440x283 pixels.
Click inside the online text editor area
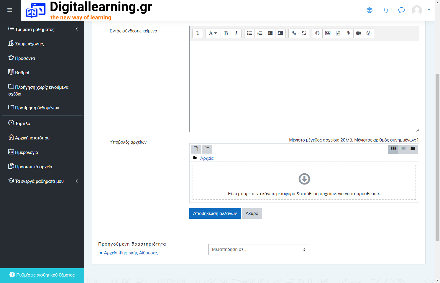tap(304, 86)
